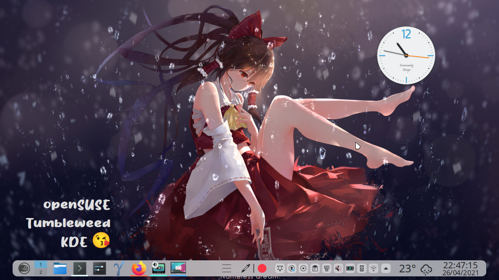Image resolution: width=499 pixels, height=280 pixels.
Task: Open the 23° weather forecast widget
Action: (x=416, y=269)
